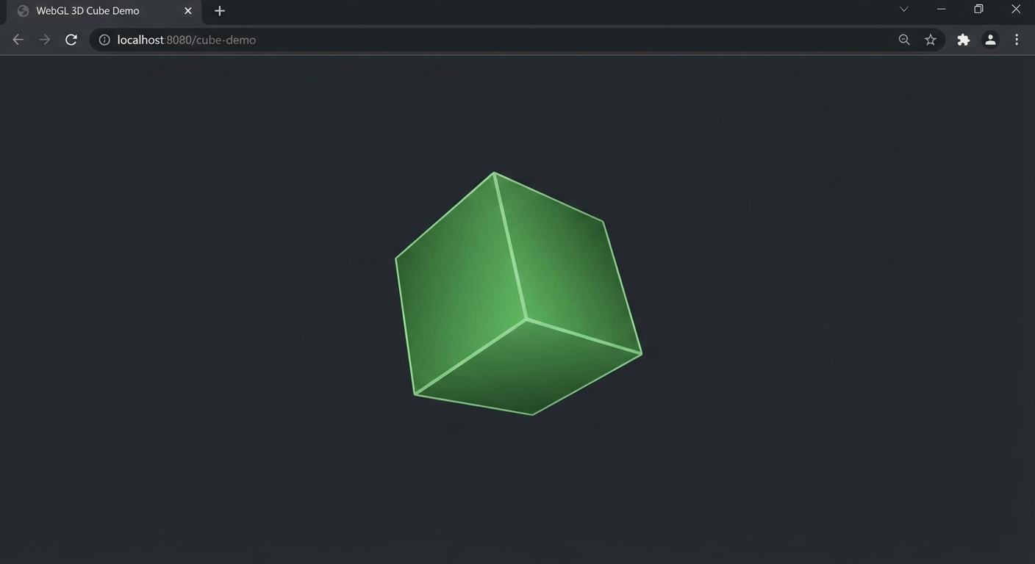This screenshot has width=1035, height=564.
Task: Click the browser reload icon
Action: 71,40
